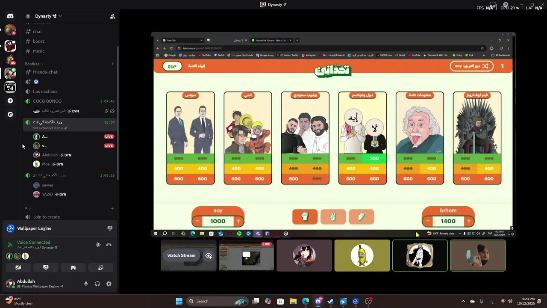
Task: Click the Watch Stream button
Action: click(x=181, y=255)
